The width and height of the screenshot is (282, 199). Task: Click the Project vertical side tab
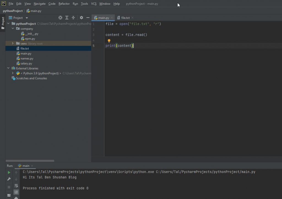[x=3, y=21]
